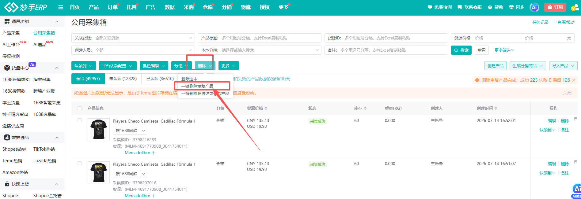581x199 pixels.
Task: Open the AI assistant circle icon in header
Action: tap(534, 7)
